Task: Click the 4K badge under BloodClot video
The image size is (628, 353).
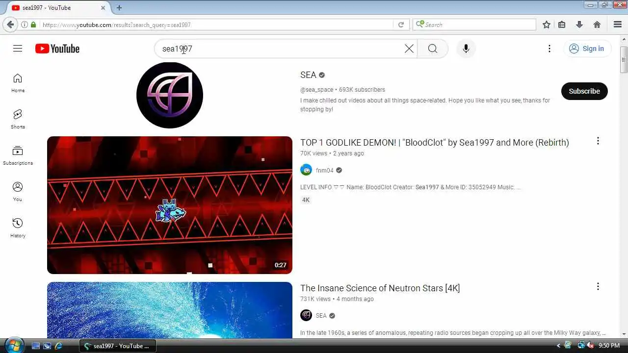Action: (306, 200)
